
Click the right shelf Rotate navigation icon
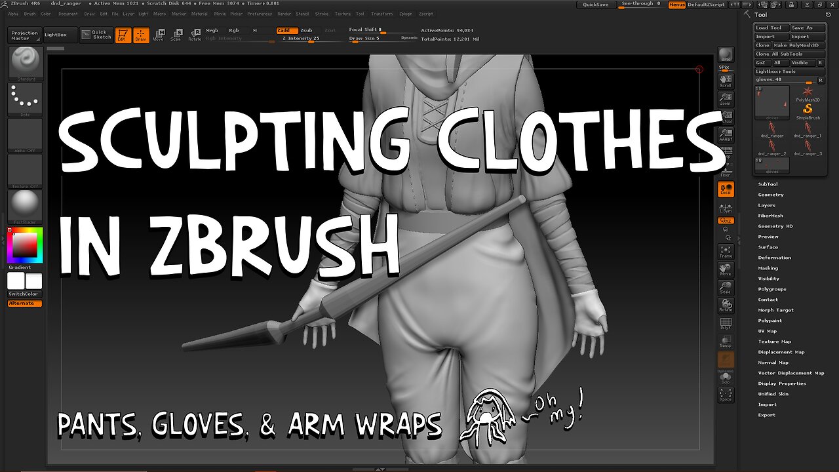726,305
